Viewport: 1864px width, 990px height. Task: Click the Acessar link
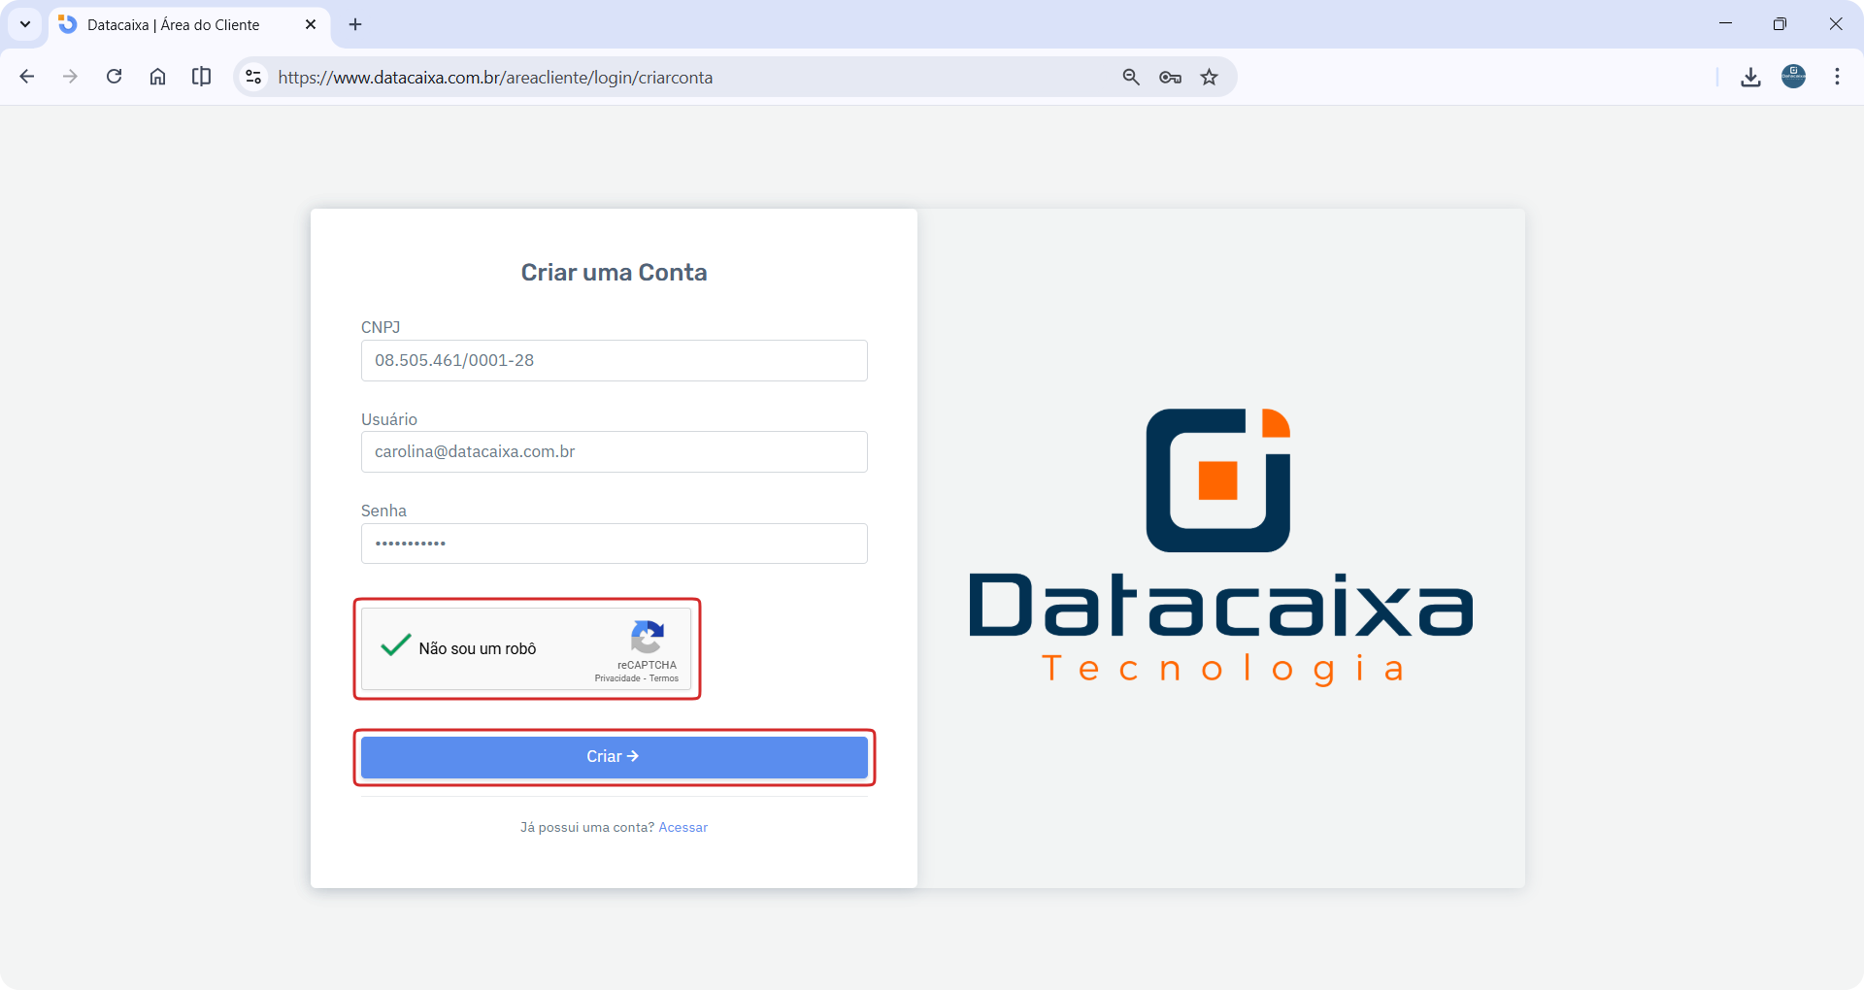682,827
